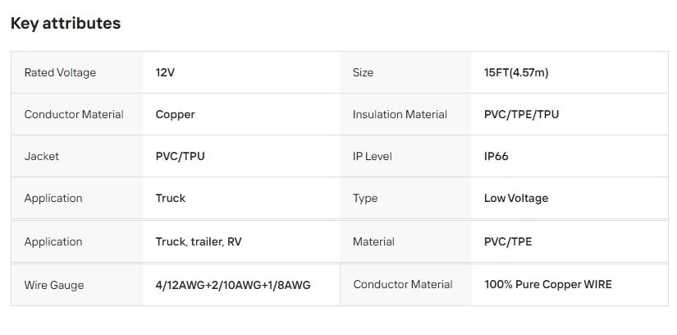Select the IP66 rating value
The image size is (677, 335).
tap(496, 156)
